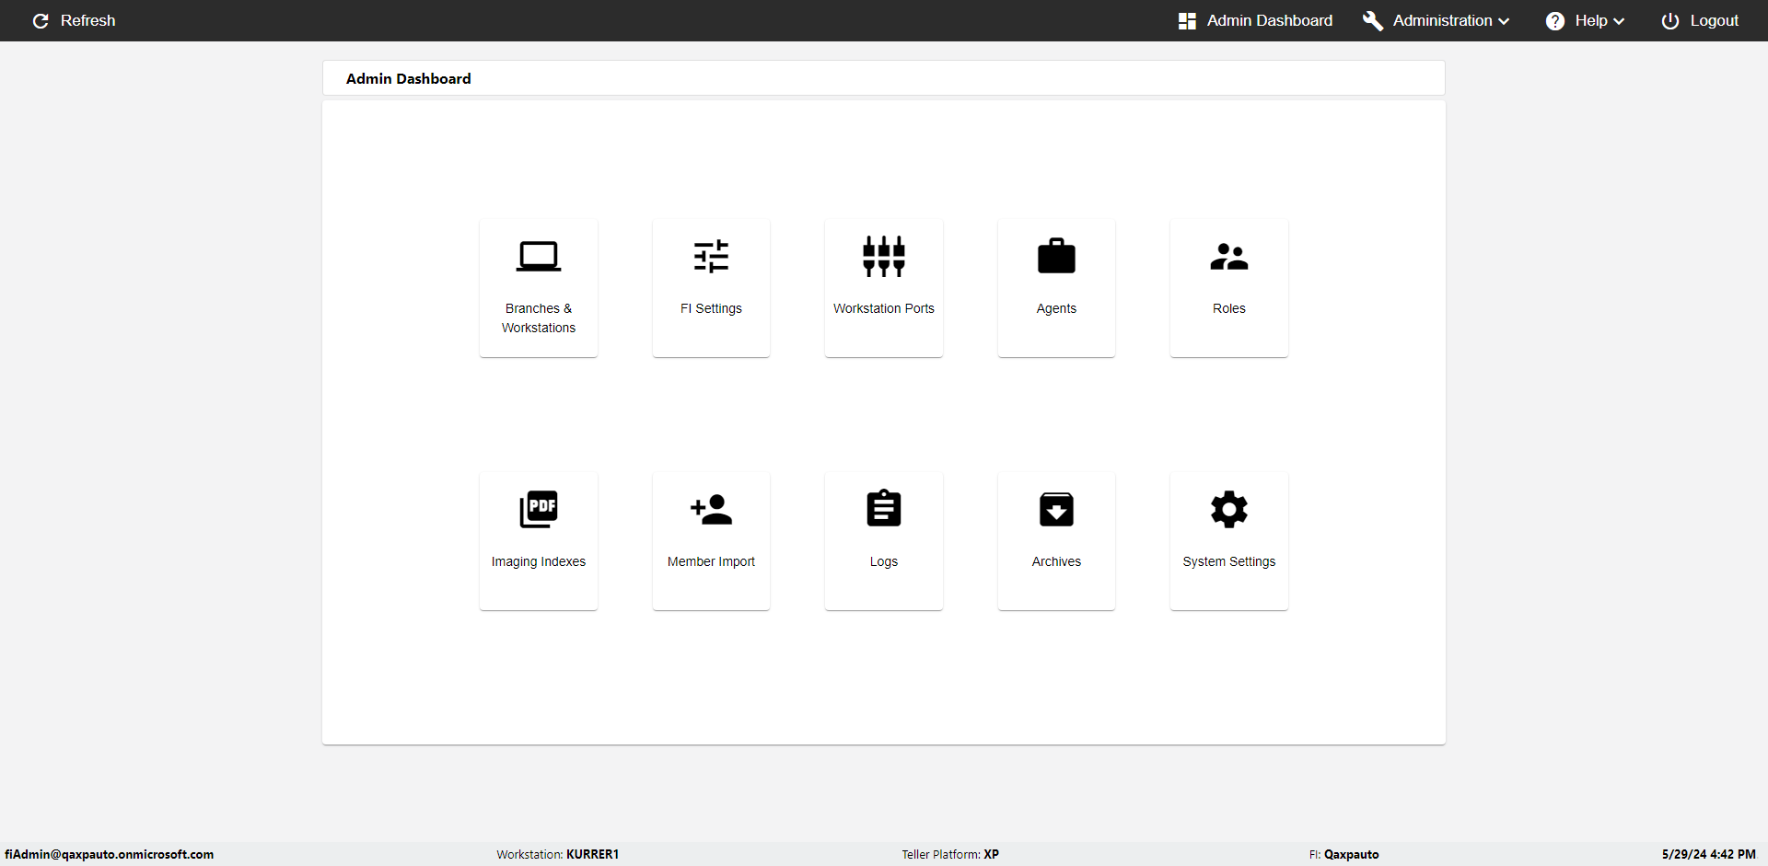Go to Admin Dashboard in top bar

pos(1269,20)
